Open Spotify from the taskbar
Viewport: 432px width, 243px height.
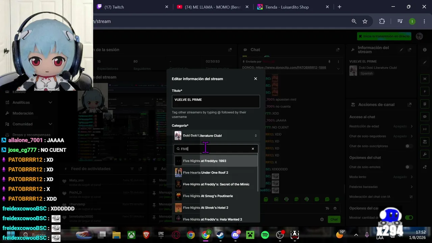[x=265, y=235]
